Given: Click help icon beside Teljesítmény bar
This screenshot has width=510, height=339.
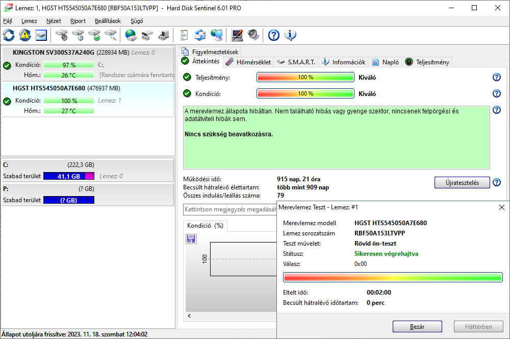Looking at the screenshot, I should coord(496,77).
